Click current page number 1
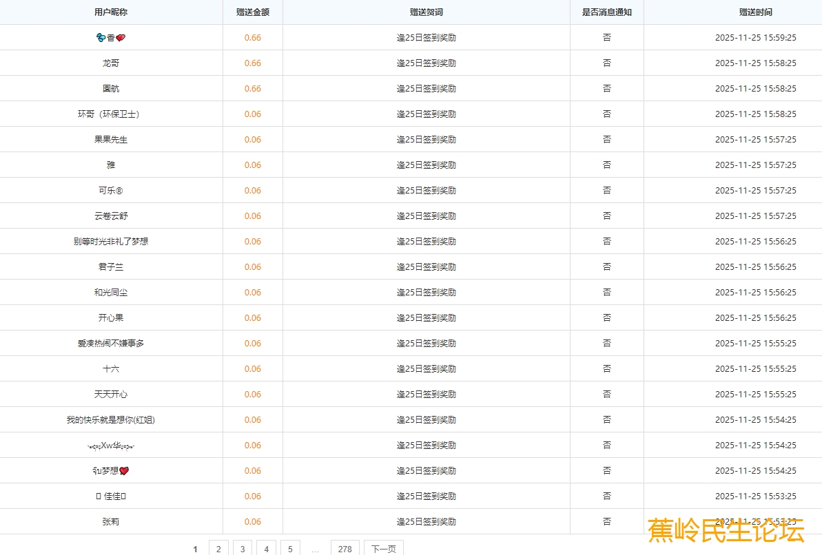The image size is (822, 555). coord(196,549)
